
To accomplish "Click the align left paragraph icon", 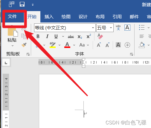I will tap(142, 36).
